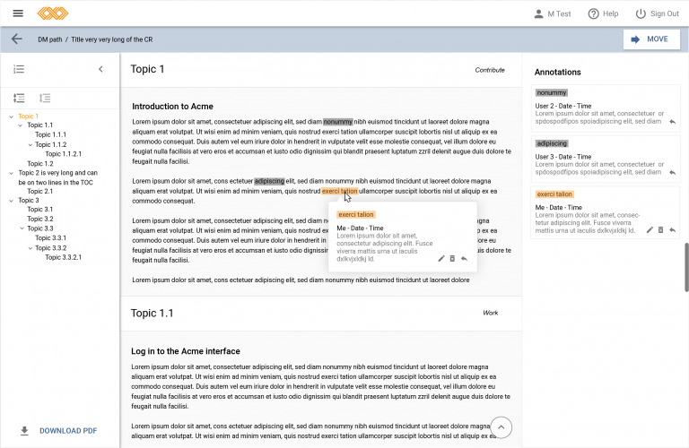Edit the annotation in the popup
This screenshot has height=448, width=689.
[441, 258]
